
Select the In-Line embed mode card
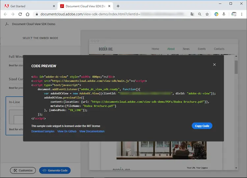pos(14,116)
